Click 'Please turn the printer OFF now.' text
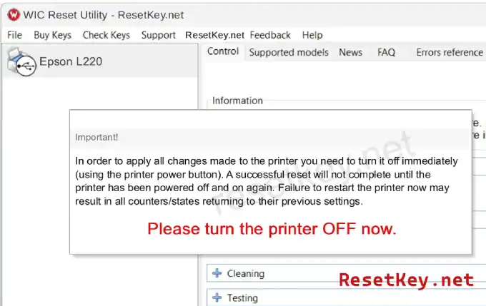 click(x=272, y=229)
